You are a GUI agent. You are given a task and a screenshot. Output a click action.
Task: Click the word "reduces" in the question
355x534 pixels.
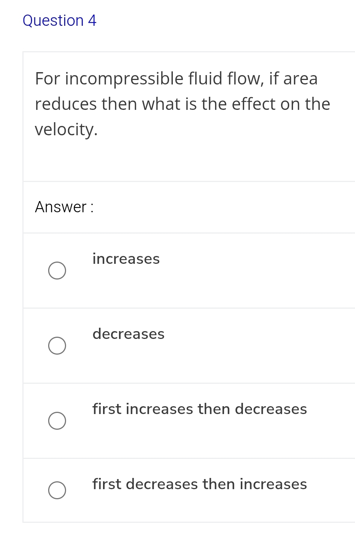[66, 104]
